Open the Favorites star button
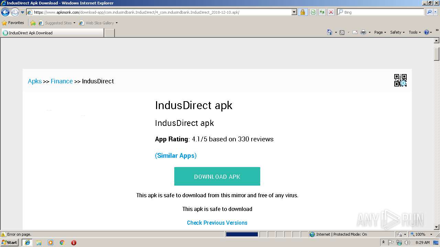 point(13,23)
